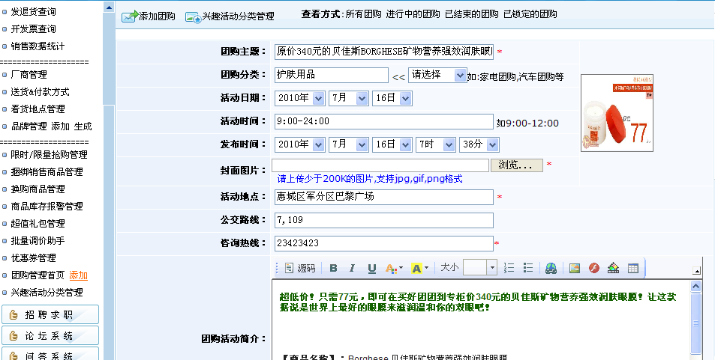Apply bold formatting in editor
Image resolution: width=715 pixels, height=360 pixels.
(333, 268)
